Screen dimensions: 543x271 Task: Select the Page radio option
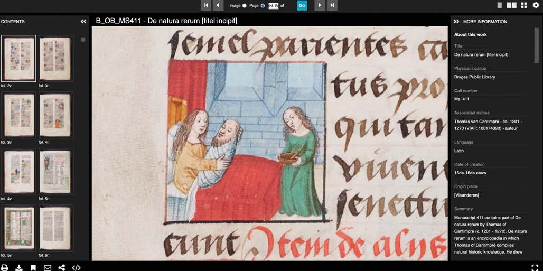[x=263, y=6]
